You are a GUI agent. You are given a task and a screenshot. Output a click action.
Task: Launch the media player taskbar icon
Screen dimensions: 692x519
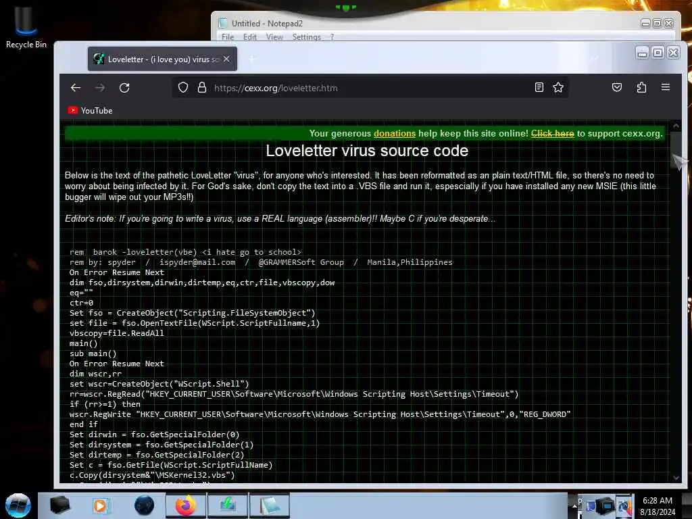click(100, 505)
